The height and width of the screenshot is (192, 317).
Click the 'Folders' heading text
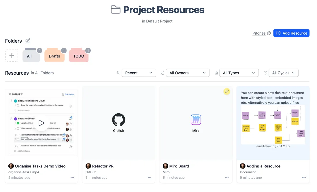13,41
